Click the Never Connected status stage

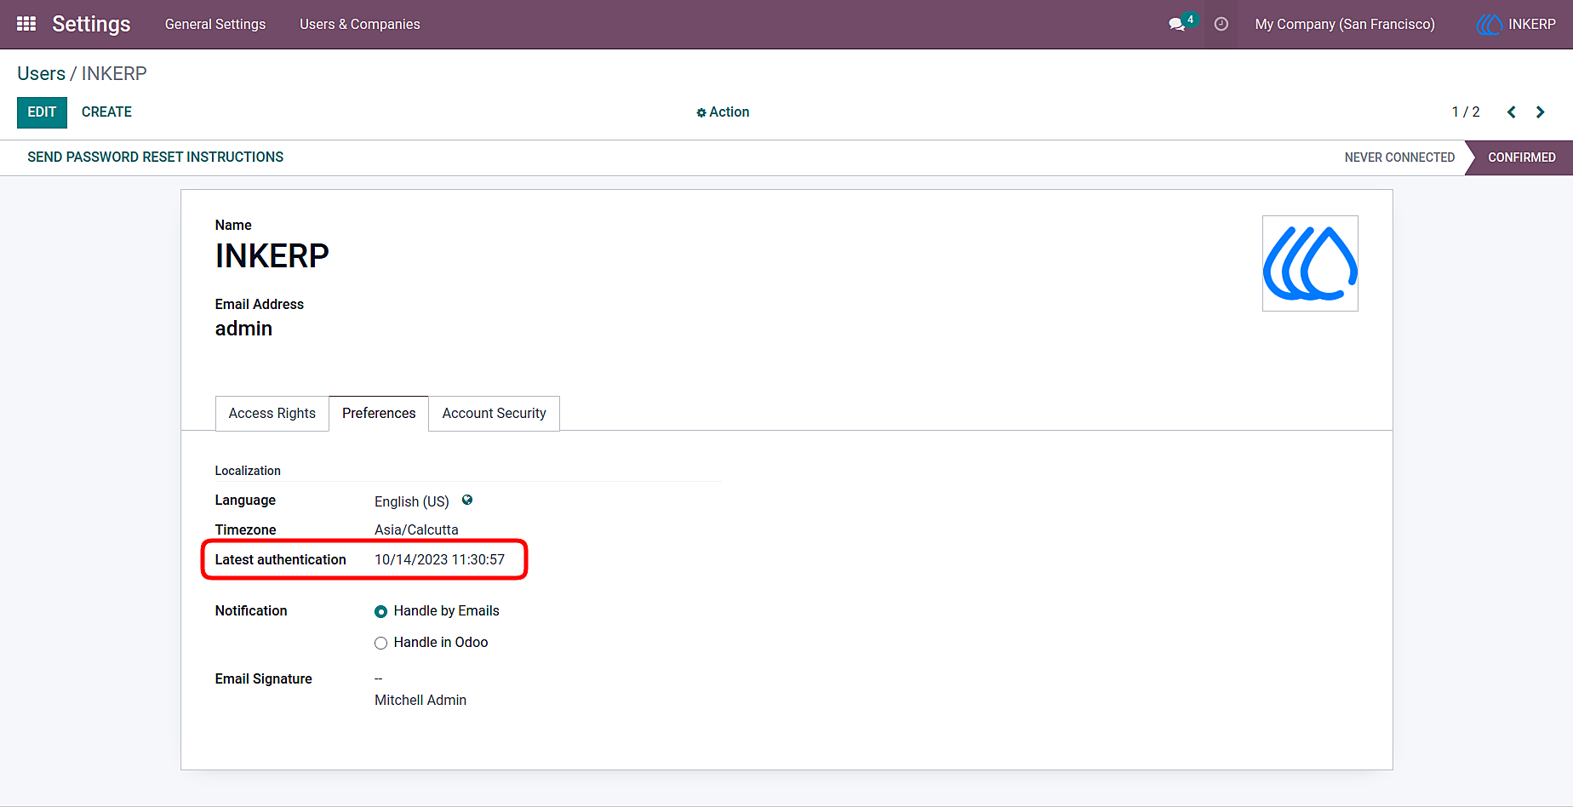coord(1399,157)
